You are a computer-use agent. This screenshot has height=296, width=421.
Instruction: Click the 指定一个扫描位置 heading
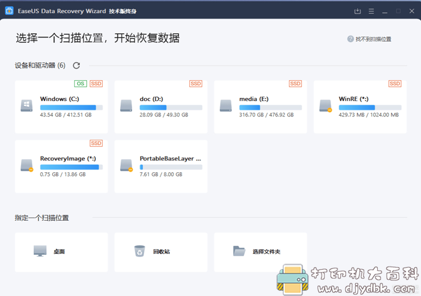(42, 218)
